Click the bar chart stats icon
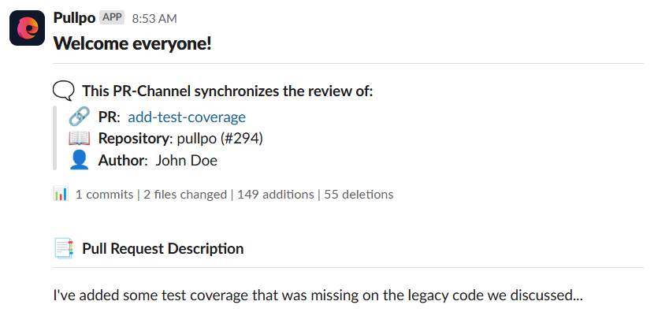The height and width of the screenshot is (316, 654). click(61, 194)
